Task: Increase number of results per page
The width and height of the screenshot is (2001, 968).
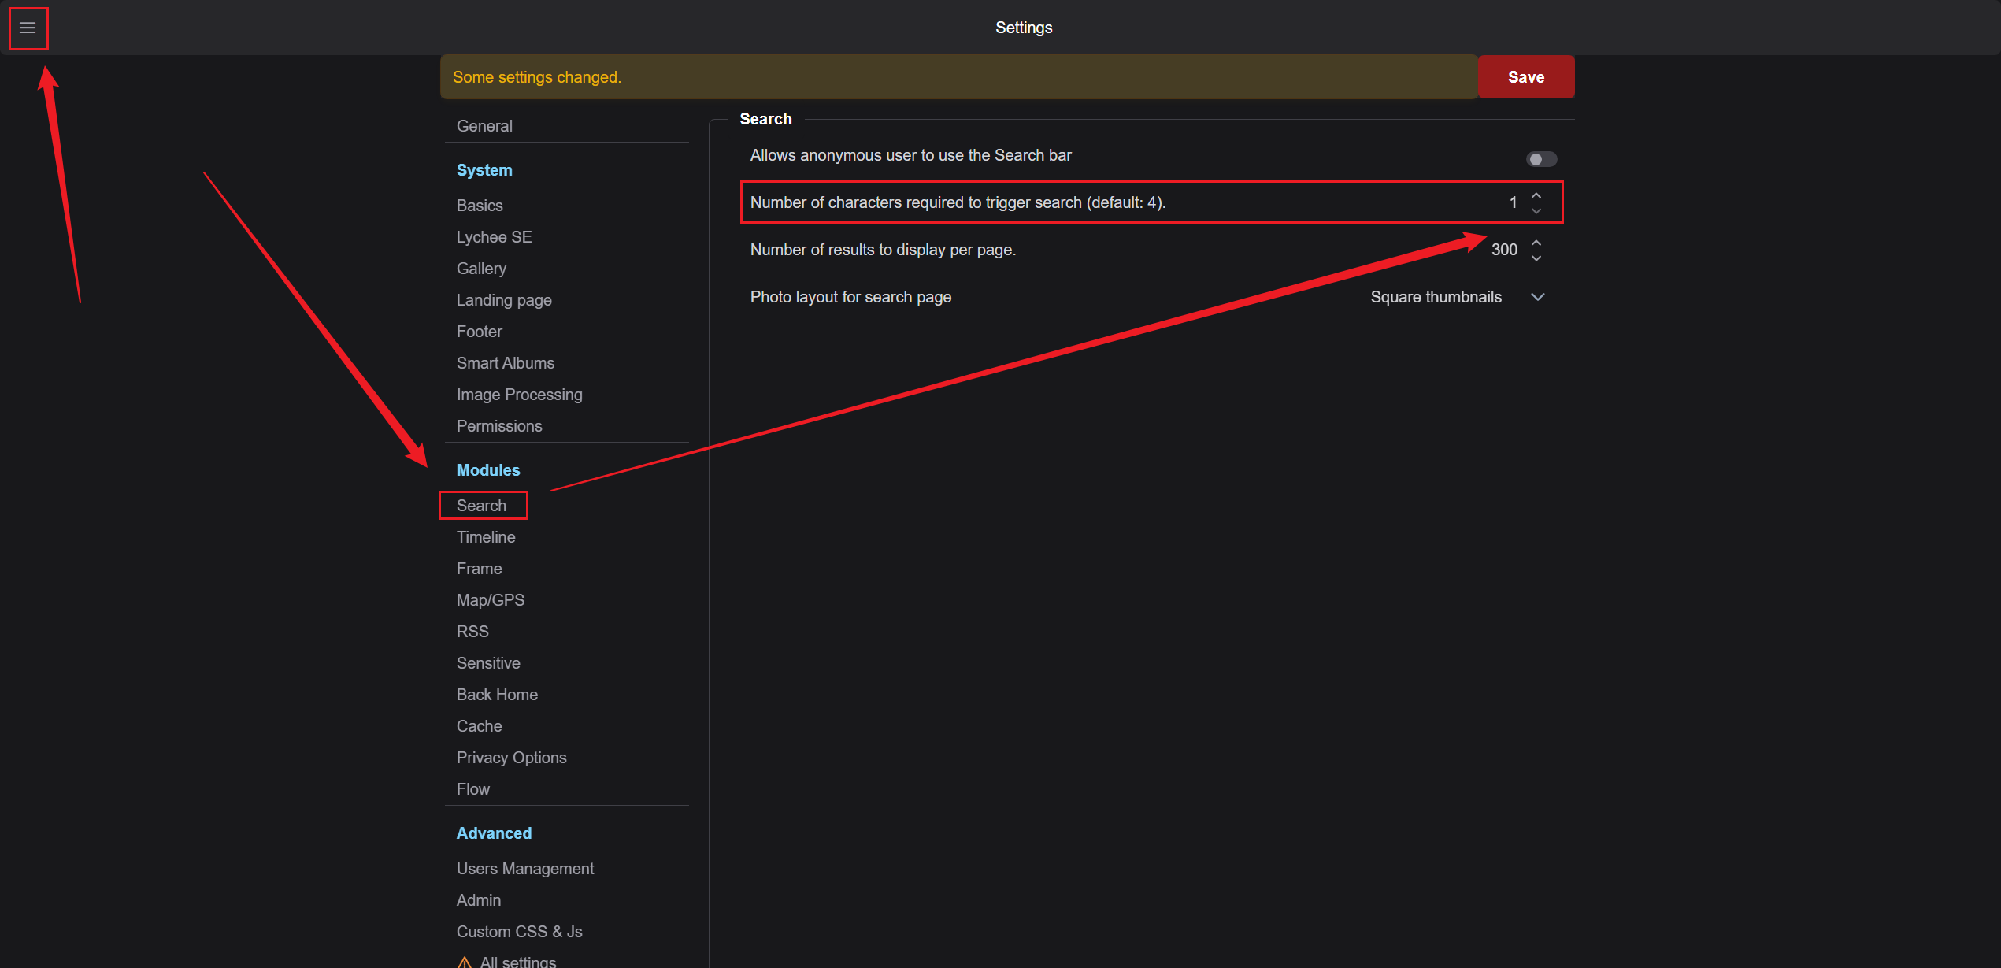Action: click(x=1536, y=242)
